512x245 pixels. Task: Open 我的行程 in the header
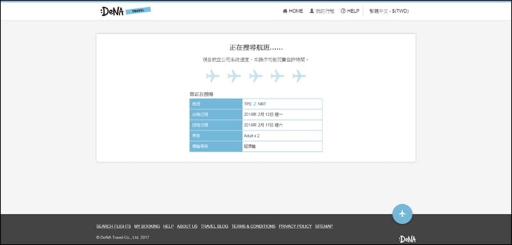[322, 11]
